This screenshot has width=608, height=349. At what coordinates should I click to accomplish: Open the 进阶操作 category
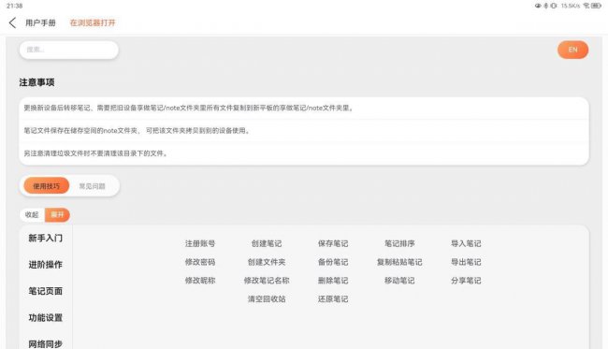(46, 265)
